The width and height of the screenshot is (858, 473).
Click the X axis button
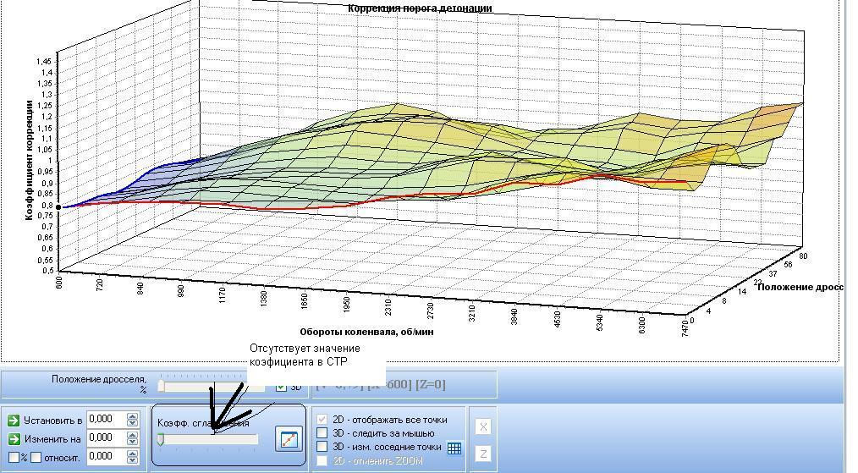pos(482,427)
